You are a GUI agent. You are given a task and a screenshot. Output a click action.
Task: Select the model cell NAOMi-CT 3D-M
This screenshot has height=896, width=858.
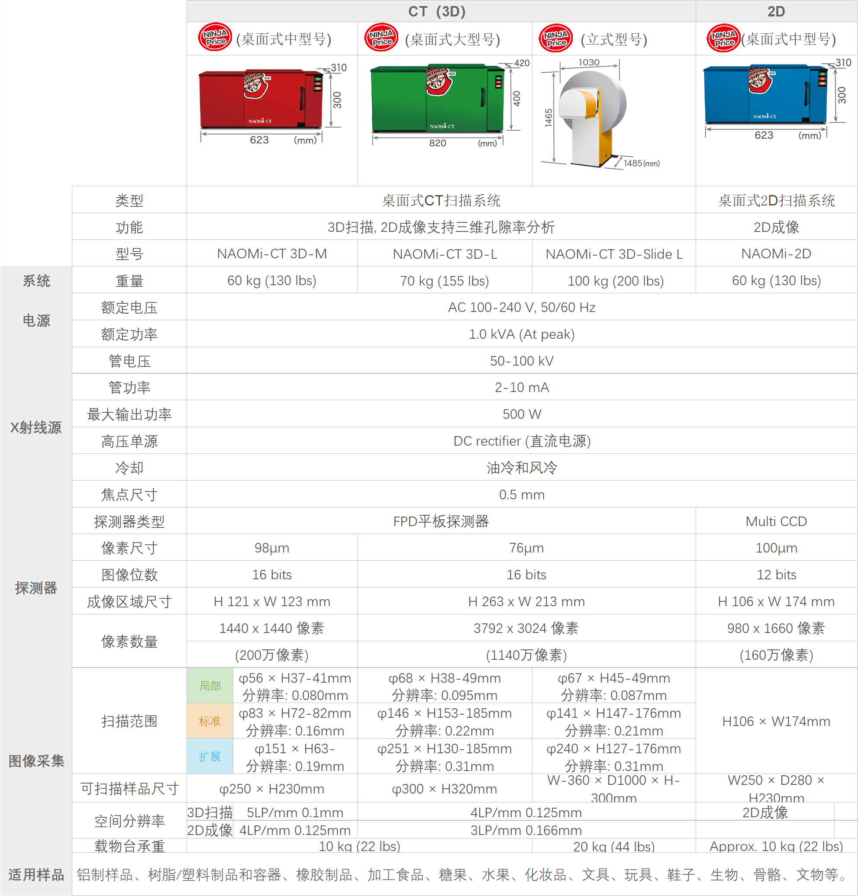[x=272, y=254]
